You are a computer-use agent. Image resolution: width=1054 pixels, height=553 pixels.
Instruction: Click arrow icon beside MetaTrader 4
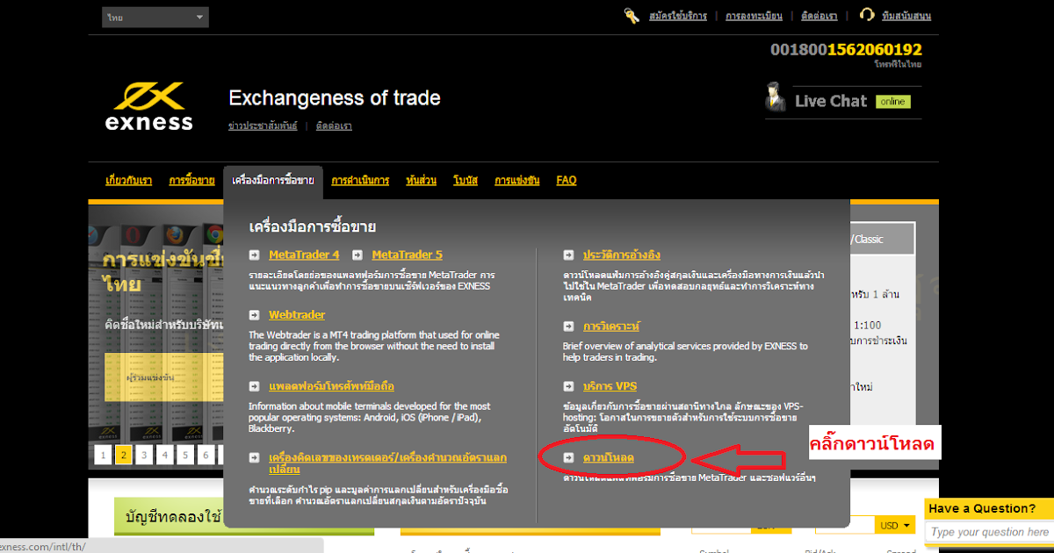coord(254,255)
